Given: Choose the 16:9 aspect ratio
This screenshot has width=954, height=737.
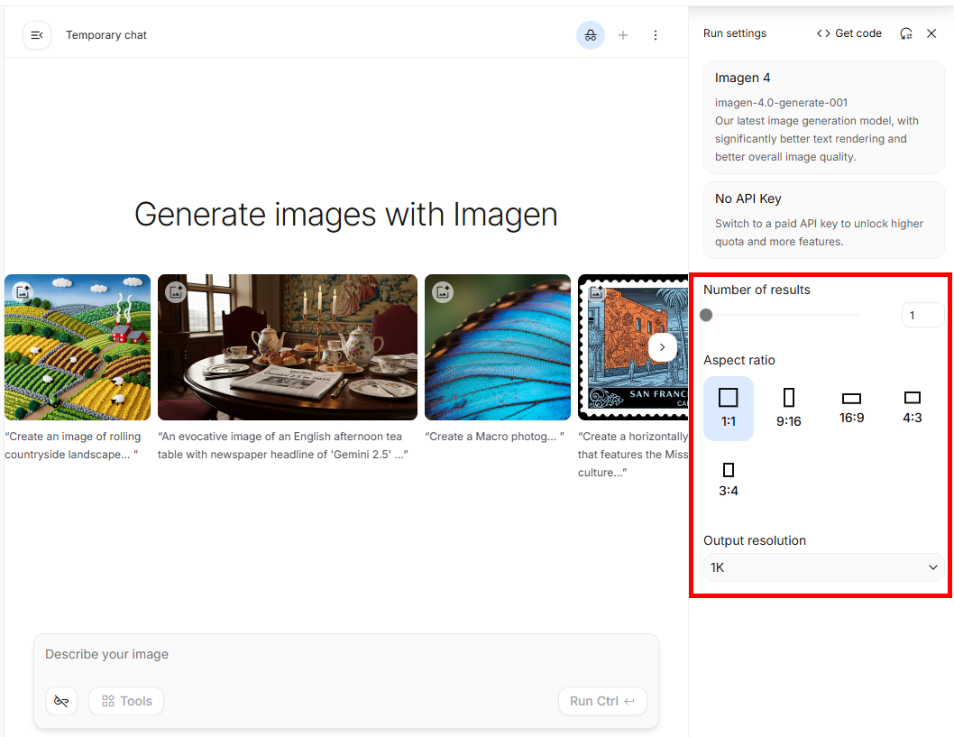Looking at the screenshot, I should [851, 408].
